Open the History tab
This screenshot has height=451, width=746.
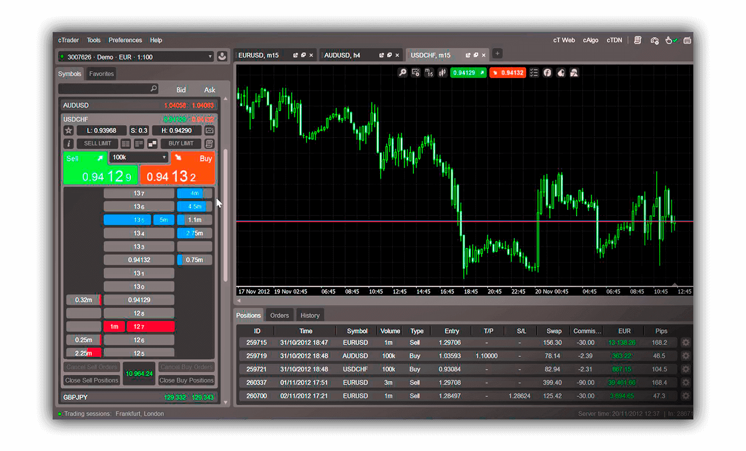point(310,315)
